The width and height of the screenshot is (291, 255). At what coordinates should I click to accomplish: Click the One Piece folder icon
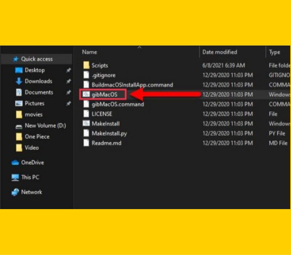[19, 137]
